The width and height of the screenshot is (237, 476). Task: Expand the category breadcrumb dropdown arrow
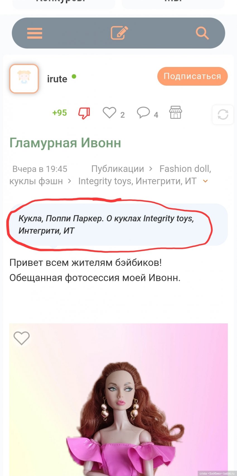tap(205, 181)
